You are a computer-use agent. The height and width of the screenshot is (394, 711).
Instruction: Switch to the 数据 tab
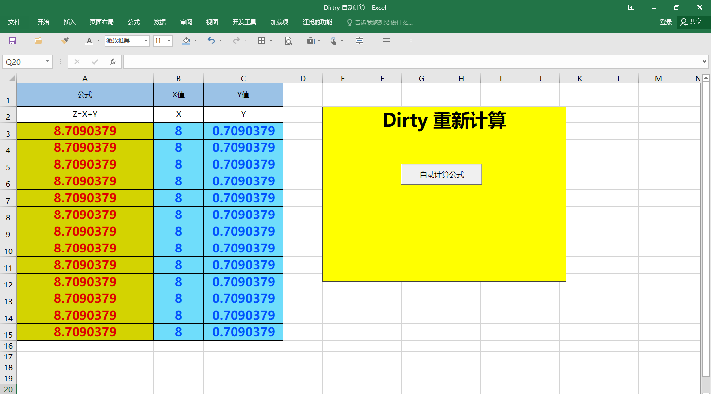click(160, 22)
